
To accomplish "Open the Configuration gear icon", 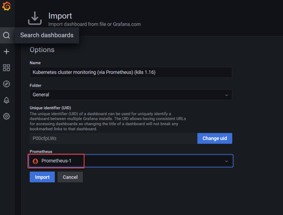I will click(x=7, y=116).
